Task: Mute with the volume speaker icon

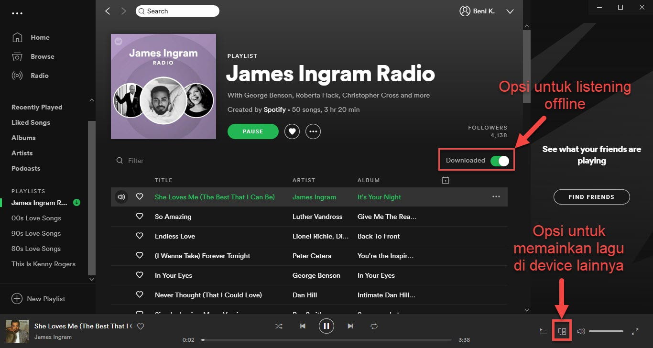Action: [581, 331]
